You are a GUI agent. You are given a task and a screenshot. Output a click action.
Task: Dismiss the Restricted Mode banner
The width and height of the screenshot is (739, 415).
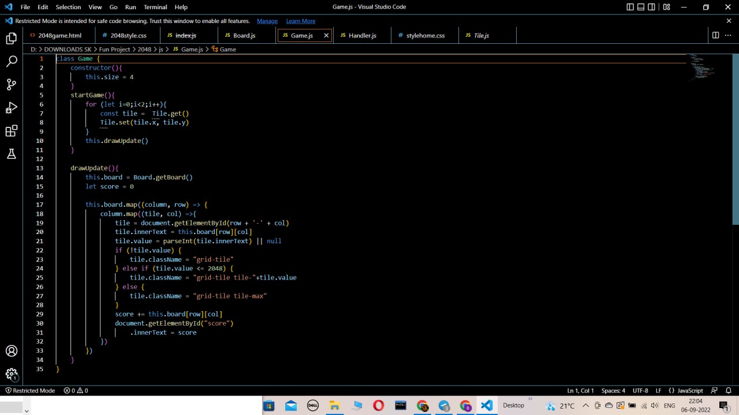pos(729,21)
